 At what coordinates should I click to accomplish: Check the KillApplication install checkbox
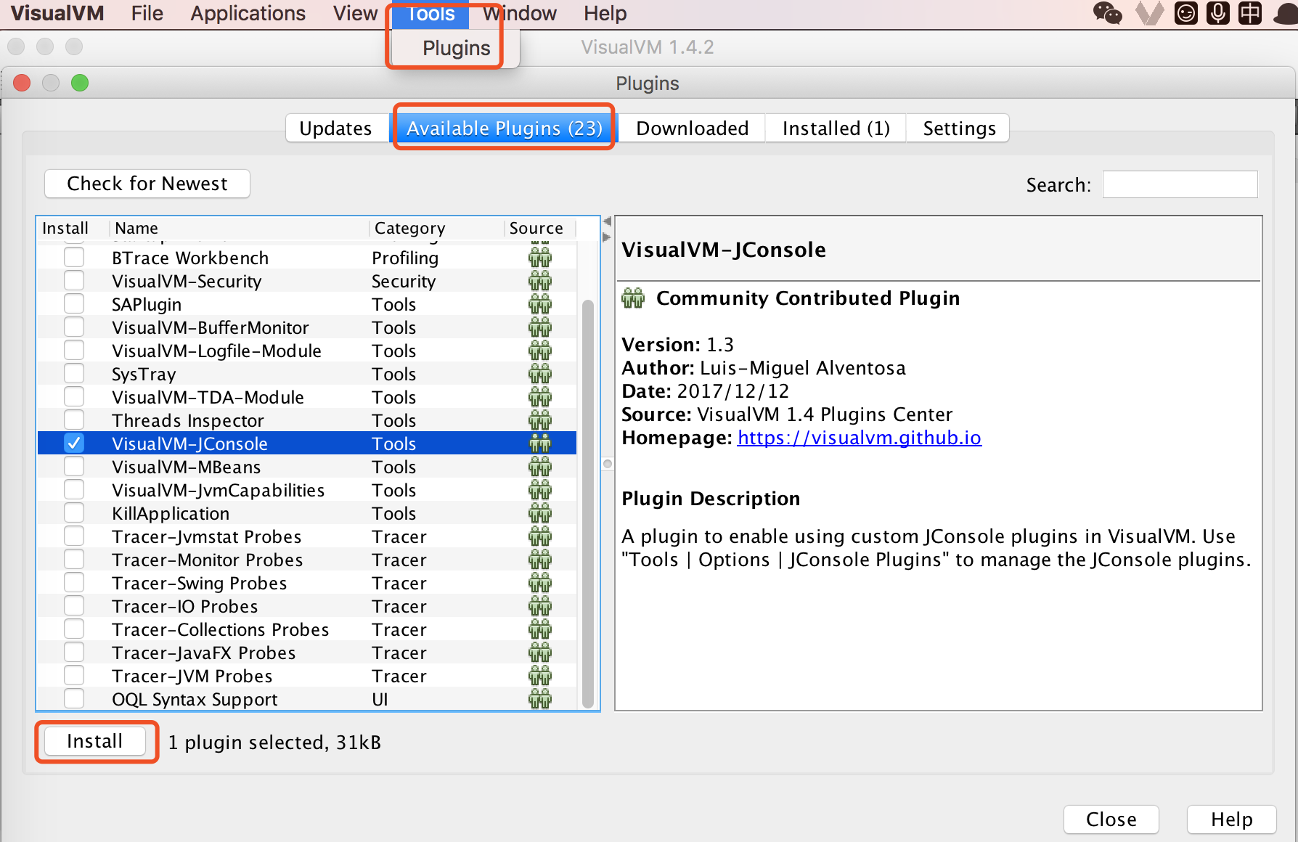[74, 513]
